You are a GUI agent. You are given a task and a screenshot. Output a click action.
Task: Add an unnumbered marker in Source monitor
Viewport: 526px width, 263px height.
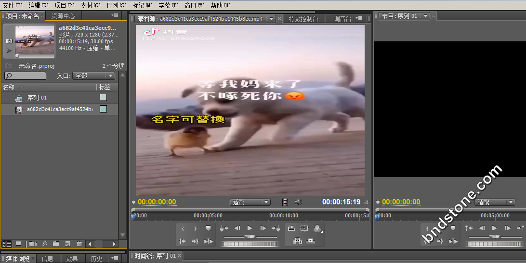point(208,228)
